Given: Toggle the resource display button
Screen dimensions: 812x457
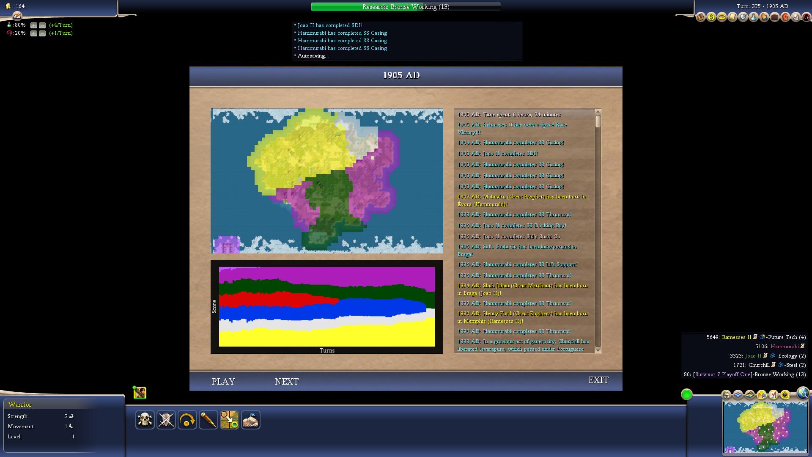Looking at the screenshot, I should (x=762, y=395).
